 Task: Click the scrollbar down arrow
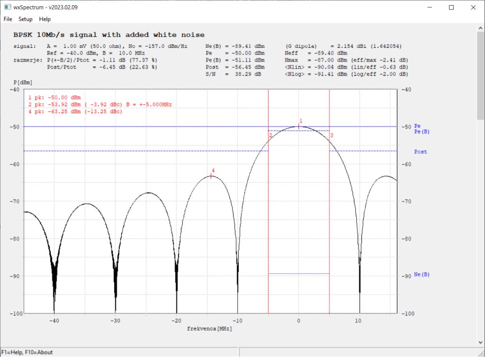[481, 342]
